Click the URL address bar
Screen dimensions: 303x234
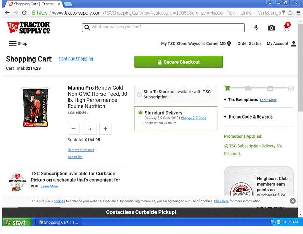pos(159,13)
